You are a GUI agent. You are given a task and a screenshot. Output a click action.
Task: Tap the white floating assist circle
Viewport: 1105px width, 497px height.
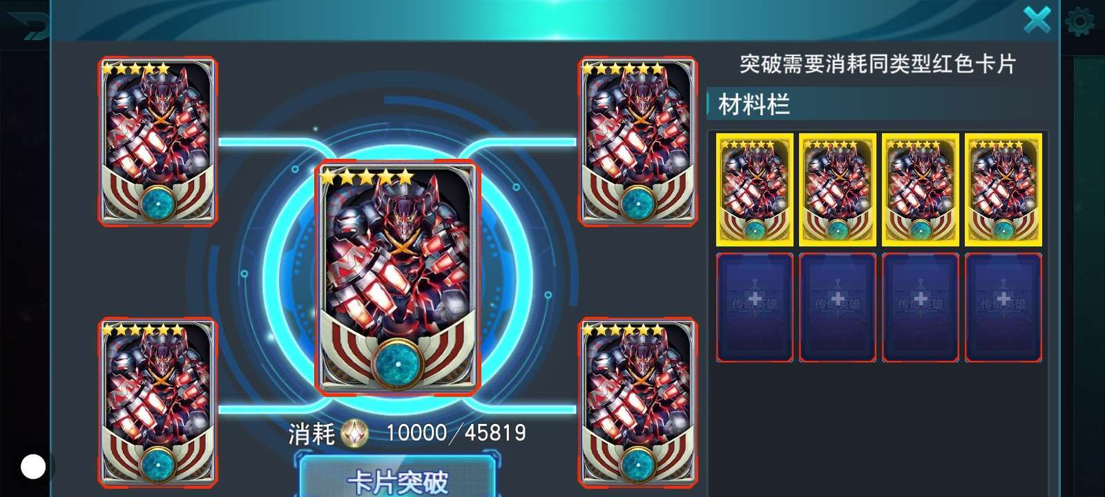(x=32, y=467)
